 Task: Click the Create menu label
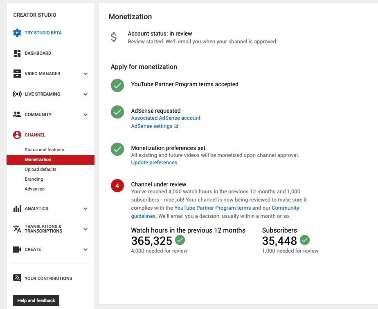(x=33, y=249)
